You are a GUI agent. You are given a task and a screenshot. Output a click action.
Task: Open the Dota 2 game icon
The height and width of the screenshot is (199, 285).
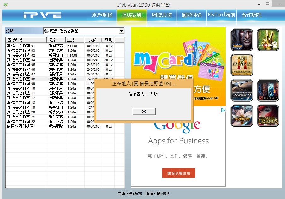(268, 90)
